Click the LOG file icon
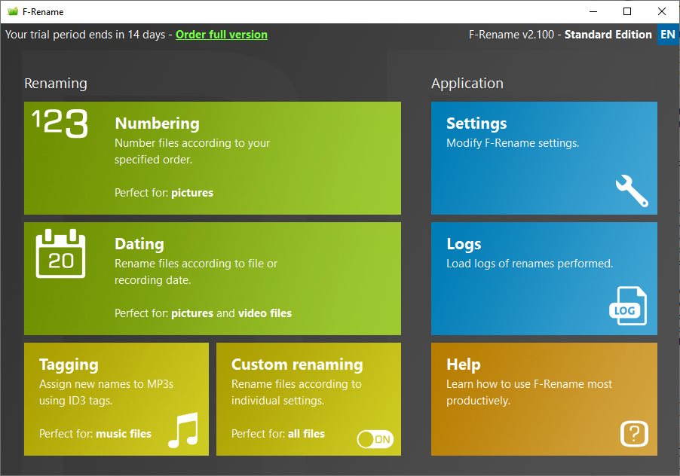The image size is (680, 476). (627, 307)
